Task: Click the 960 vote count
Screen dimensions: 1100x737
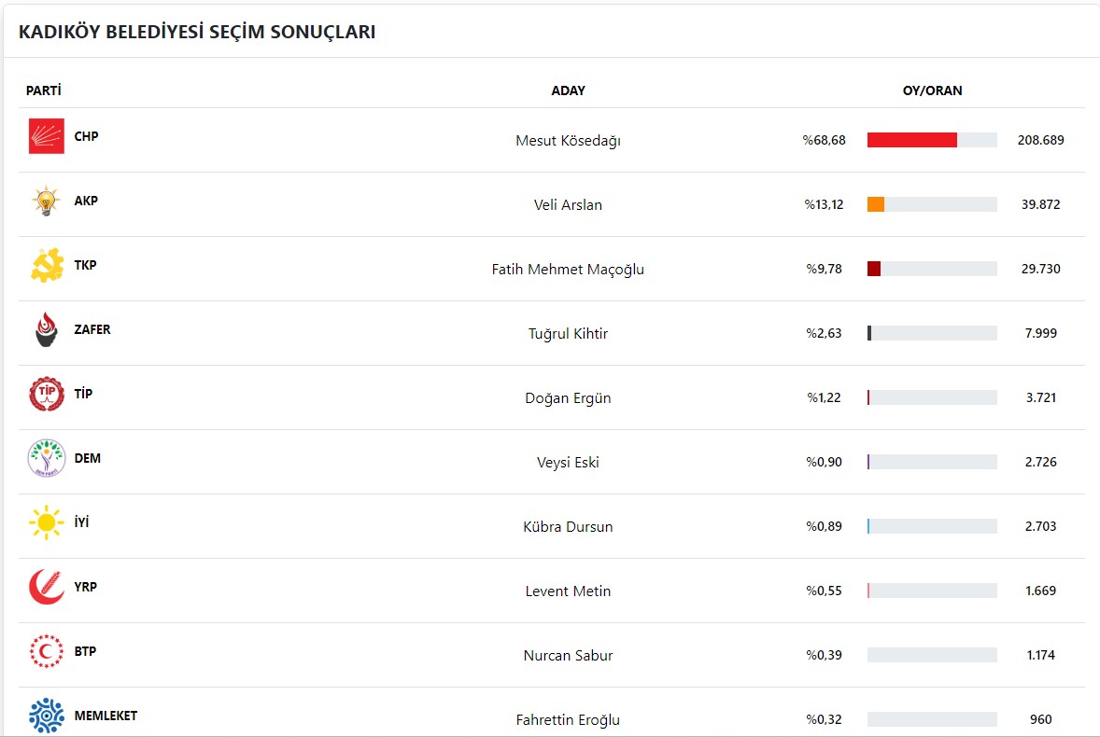Action: tap(1041, 720)
